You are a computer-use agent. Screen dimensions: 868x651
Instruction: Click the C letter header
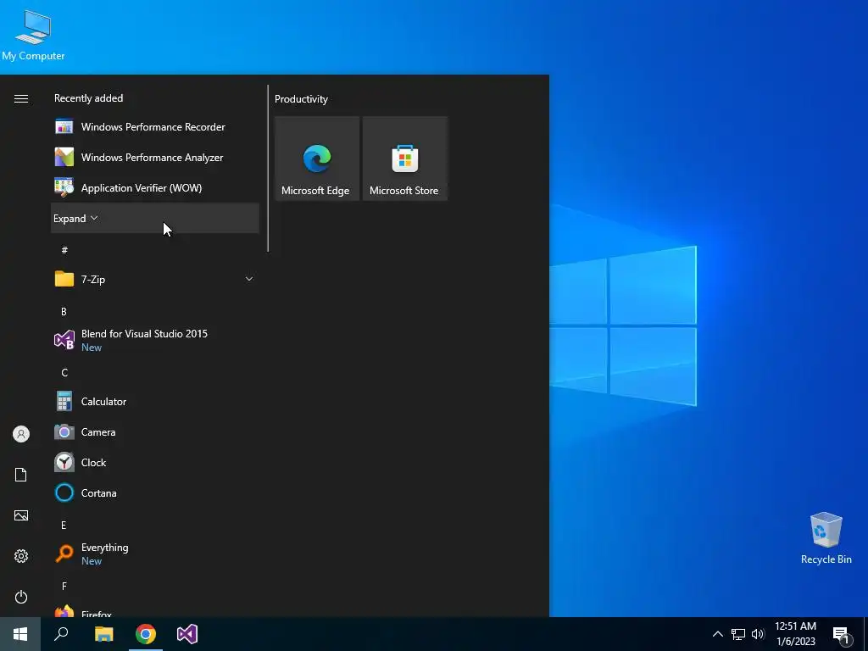[64, 373]
